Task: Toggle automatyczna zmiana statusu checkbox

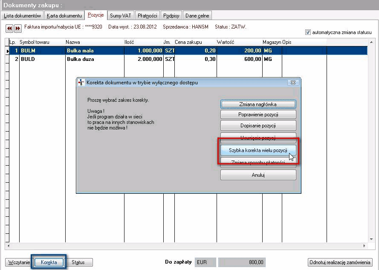Action: (x=308, y=32)
